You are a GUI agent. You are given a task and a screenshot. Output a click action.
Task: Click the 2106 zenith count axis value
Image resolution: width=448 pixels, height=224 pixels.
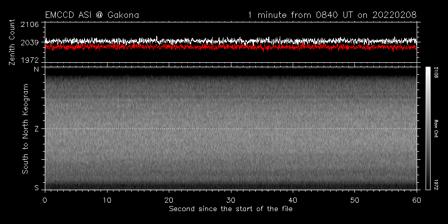coord(29,25)
